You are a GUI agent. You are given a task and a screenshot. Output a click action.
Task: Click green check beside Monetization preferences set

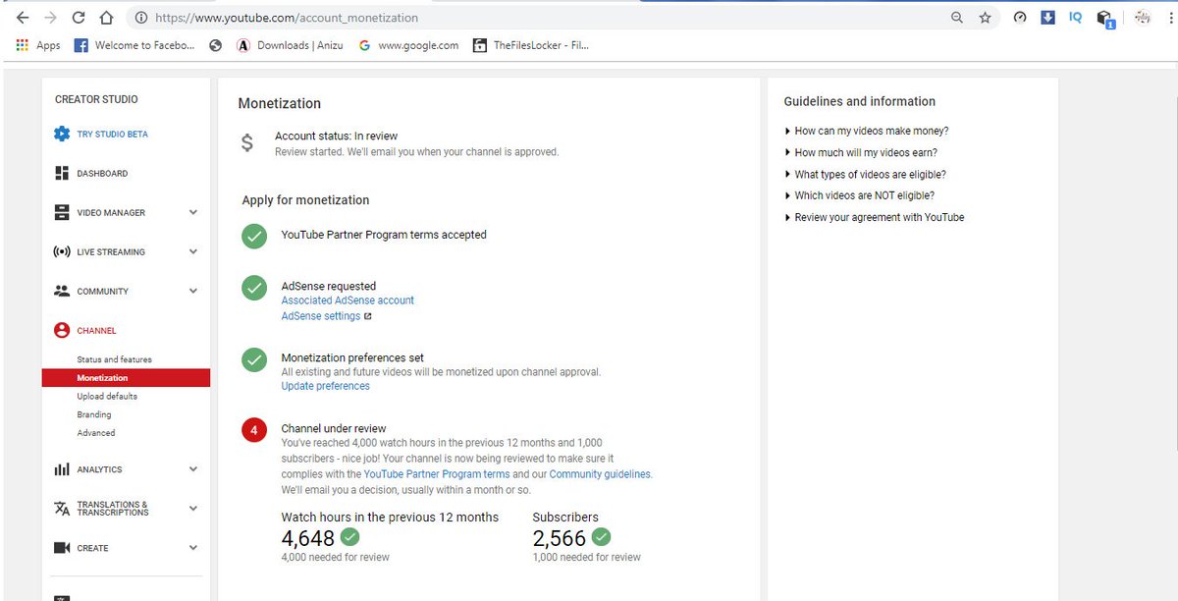[254, 359]
